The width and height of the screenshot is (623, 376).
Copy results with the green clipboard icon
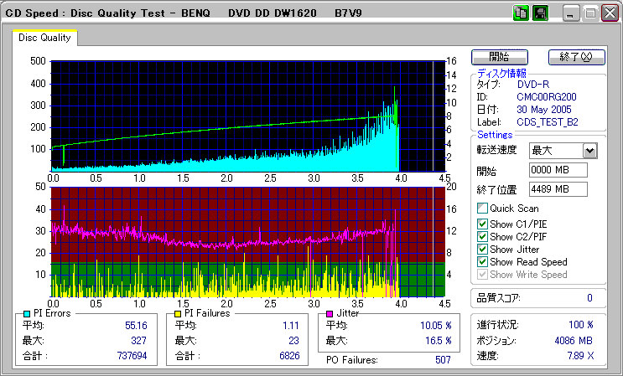pyautogui.click(x=521, y=13)
